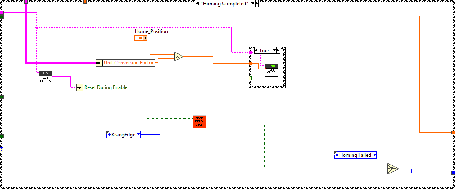Image resolution: width=455 pixels, height=189 pixels.
Task: Select the Reset During Enable unbundle element
Action: [x=106, y=87]
